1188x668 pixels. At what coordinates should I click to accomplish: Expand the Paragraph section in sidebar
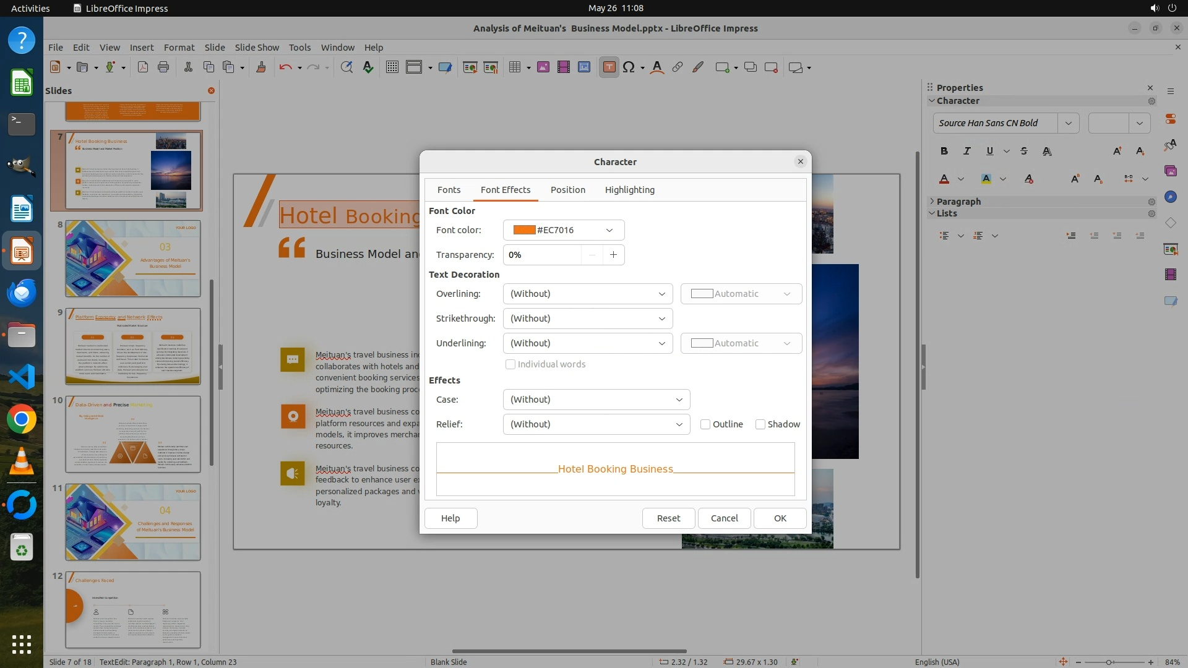point(958,202)
